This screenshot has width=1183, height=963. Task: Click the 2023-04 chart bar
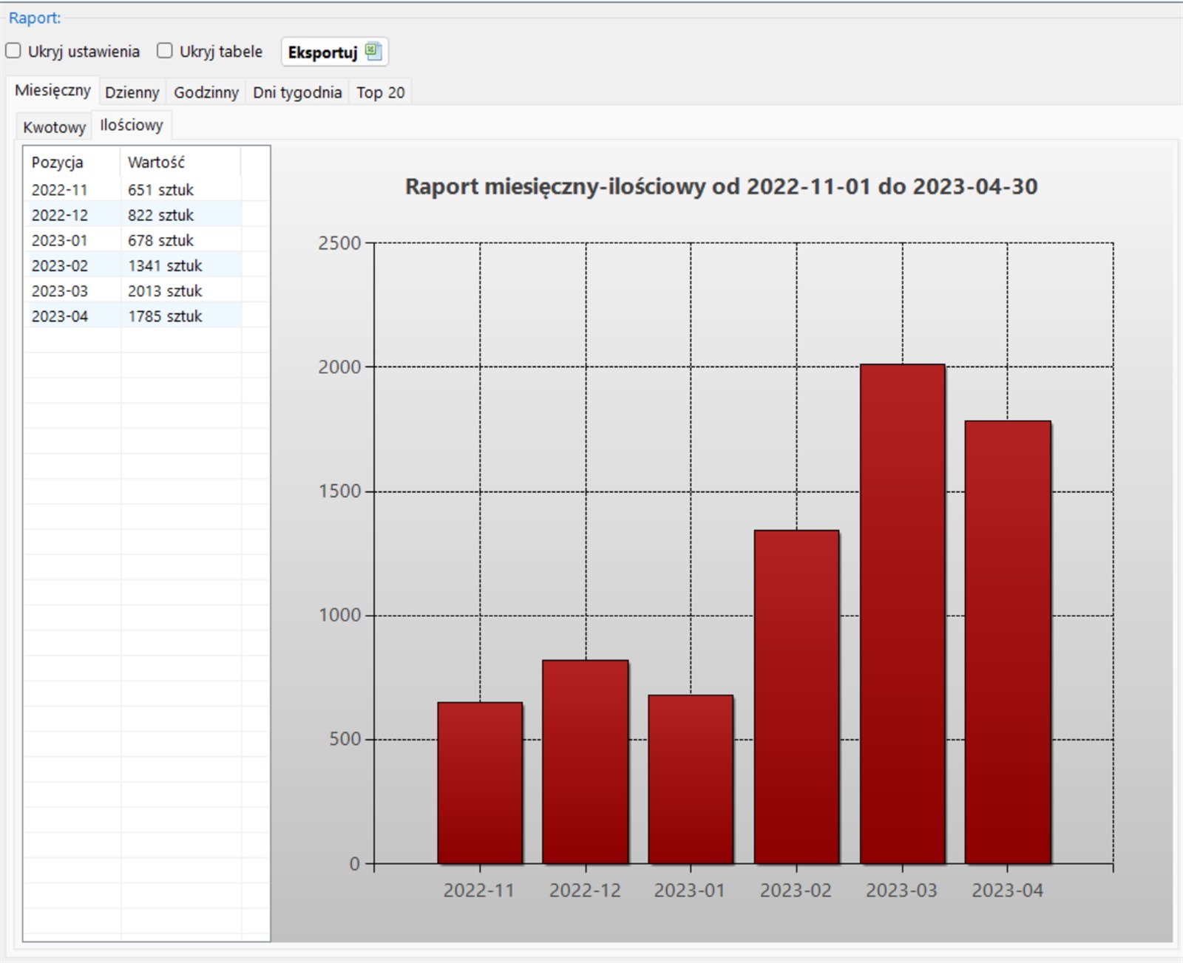[x=1007, y=643]
